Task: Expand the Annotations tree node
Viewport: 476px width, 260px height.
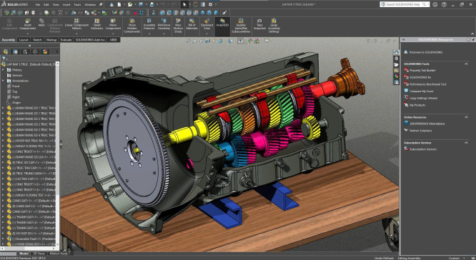Action: (x=3, y=81)
